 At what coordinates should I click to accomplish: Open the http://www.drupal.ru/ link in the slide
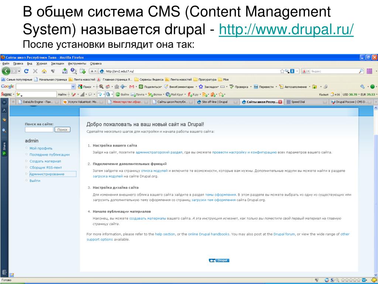(x=286, y=30)
